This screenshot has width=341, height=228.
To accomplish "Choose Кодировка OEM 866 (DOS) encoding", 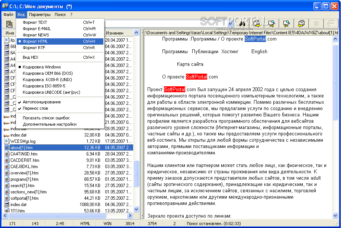I will 60,73.
